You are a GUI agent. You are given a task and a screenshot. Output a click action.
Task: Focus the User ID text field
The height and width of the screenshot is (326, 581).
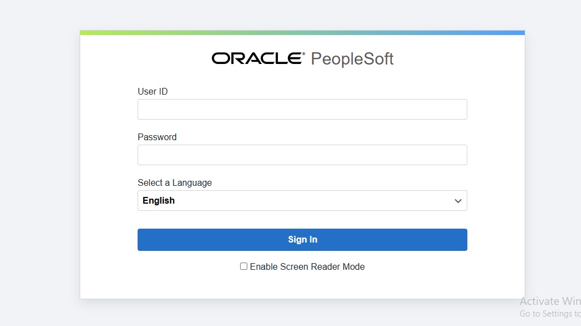pos(302,110)
